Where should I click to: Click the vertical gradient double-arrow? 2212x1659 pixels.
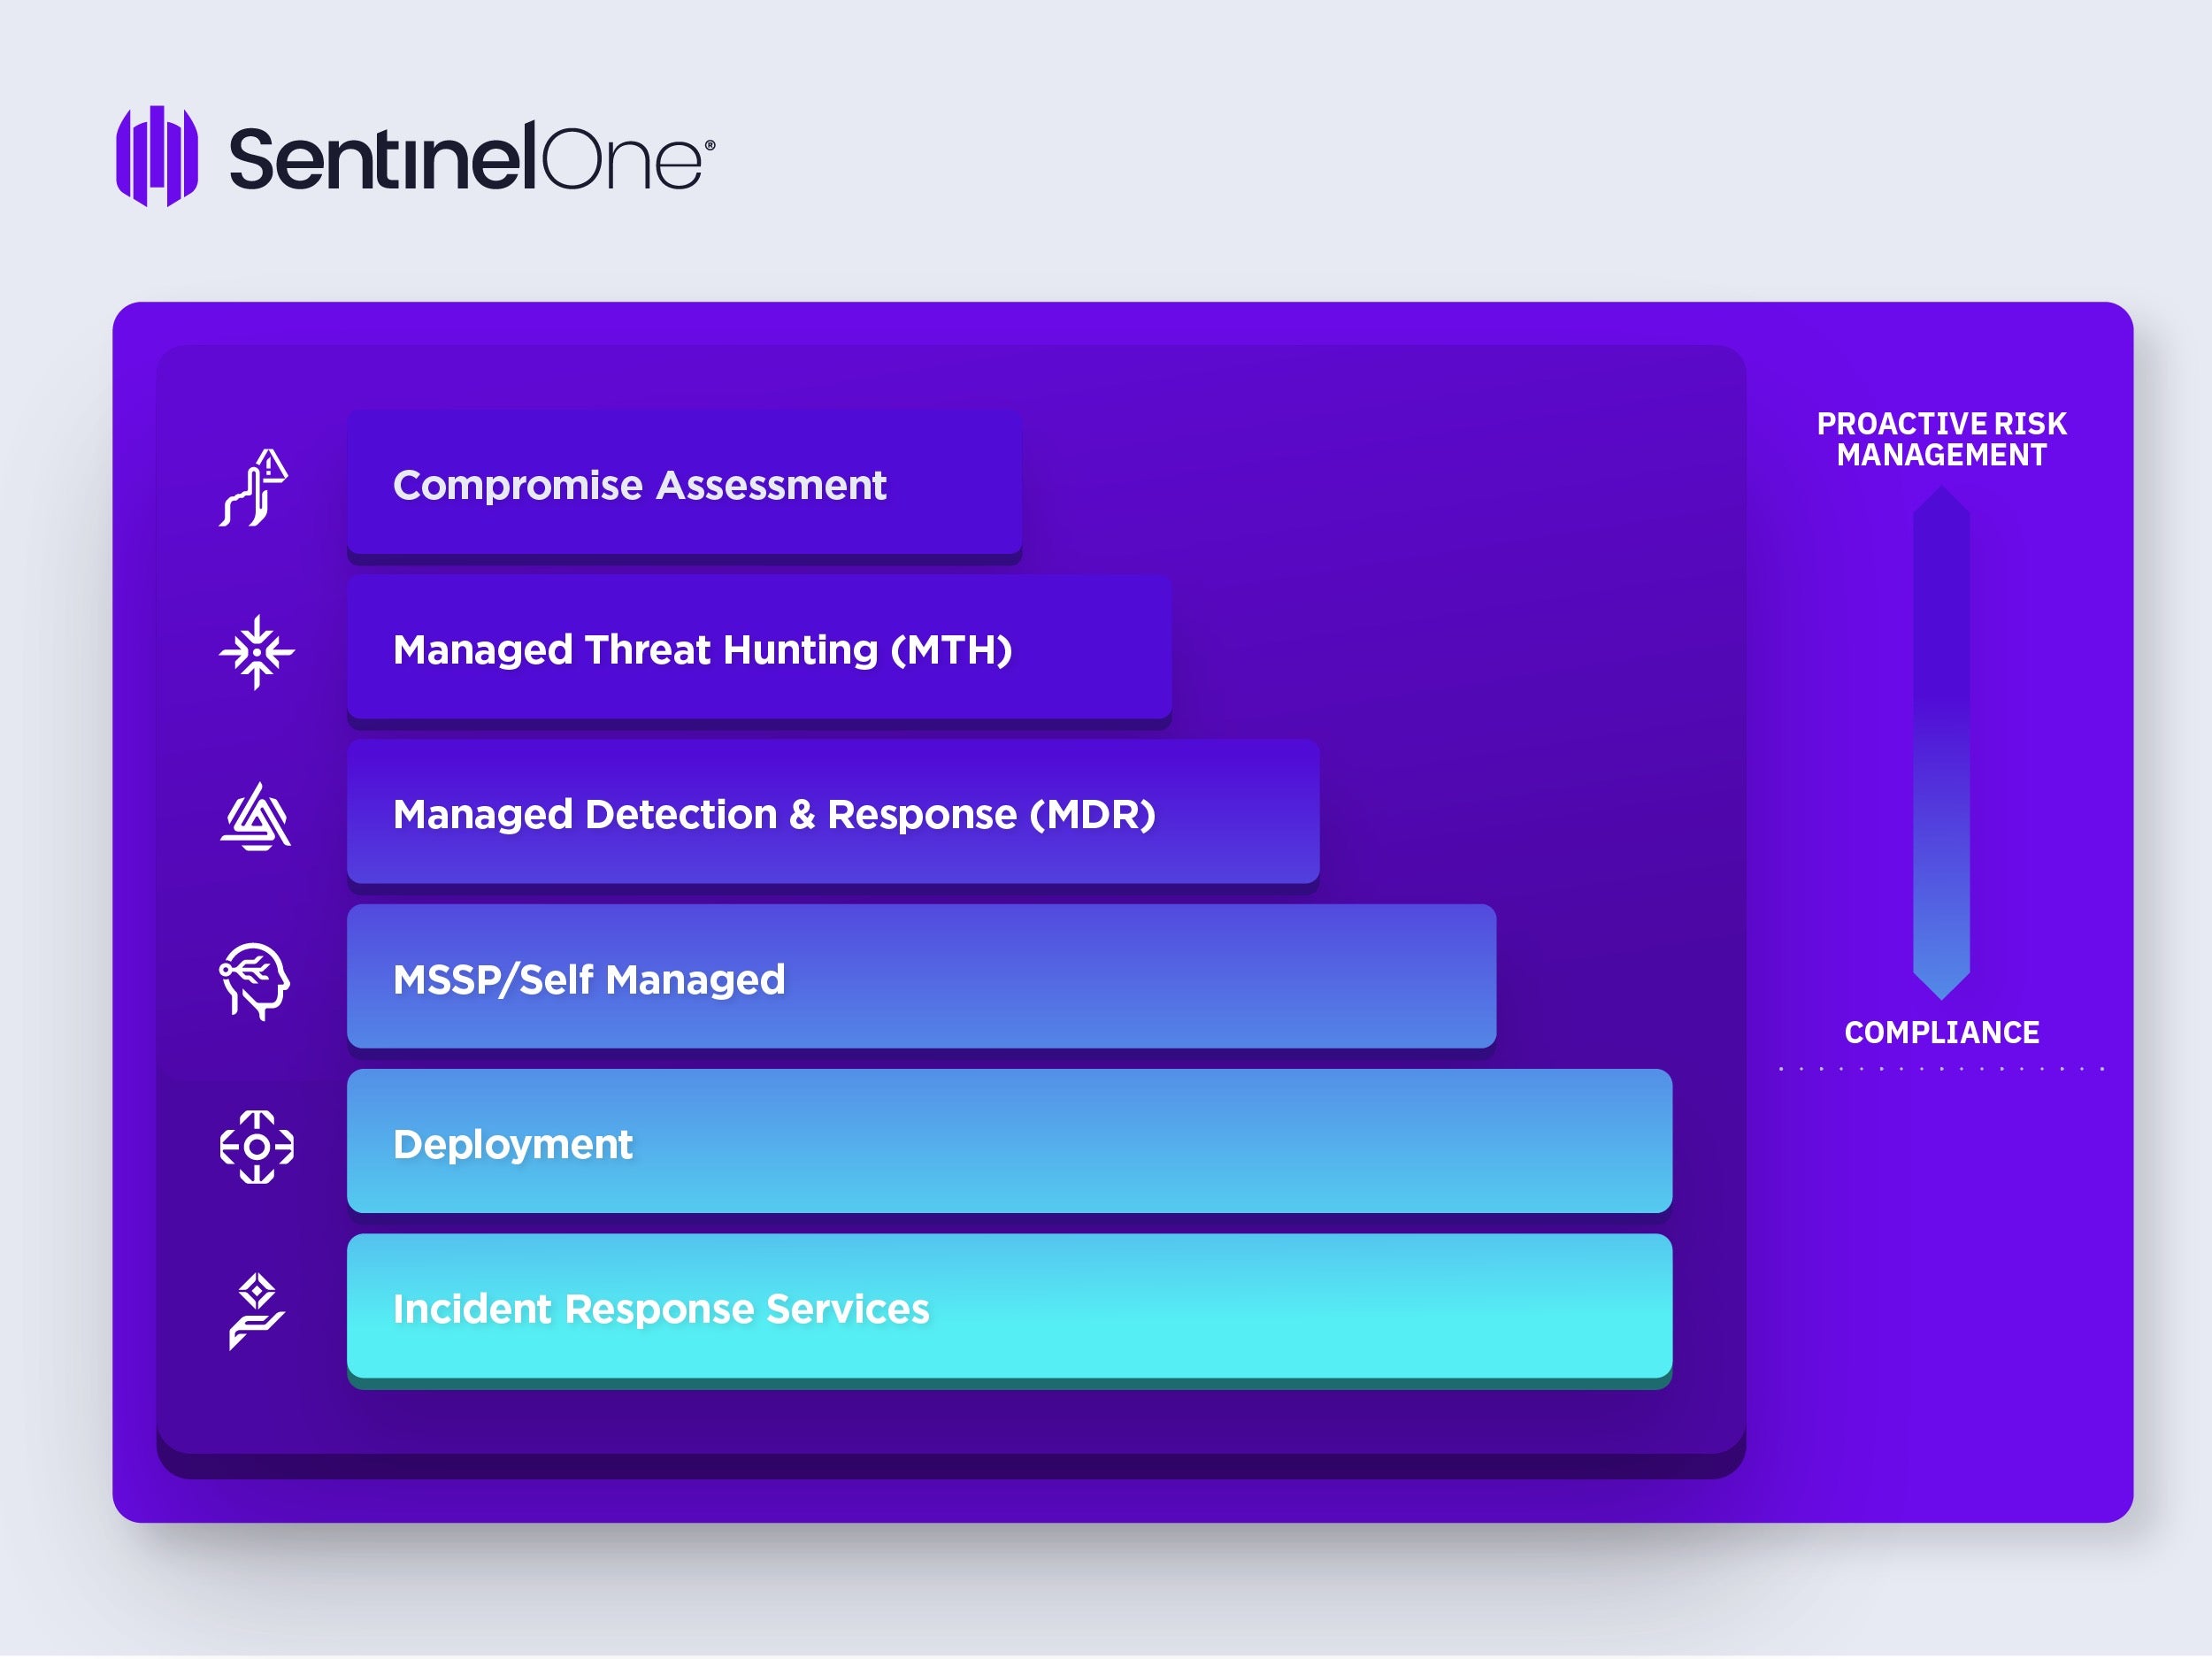[x=1941, y=742]
